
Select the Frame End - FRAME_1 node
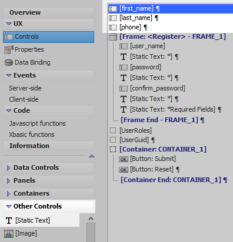[x=159, y=120]
